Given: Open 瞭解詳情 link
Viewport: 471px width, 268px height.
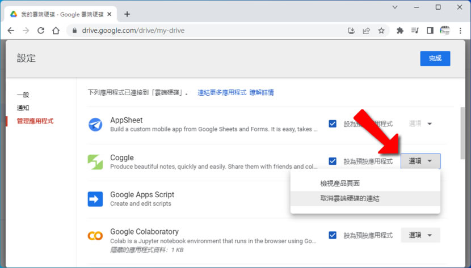Looking at the screenshot, I should click(x=262, y=92).
